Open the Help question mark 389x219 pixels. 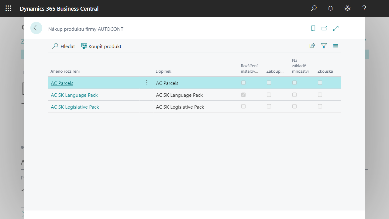pos(364,8)
